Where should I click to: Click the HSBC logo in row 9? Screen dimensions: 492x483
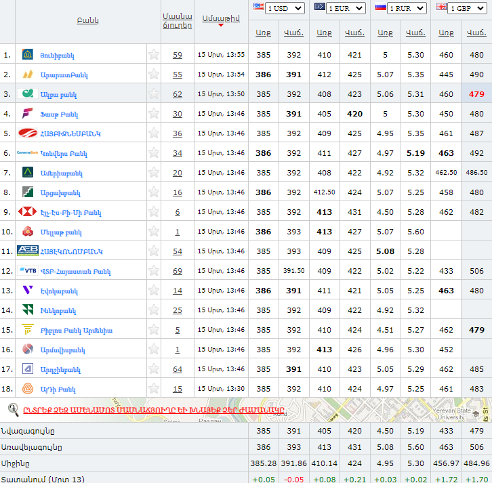coord(28,212)
